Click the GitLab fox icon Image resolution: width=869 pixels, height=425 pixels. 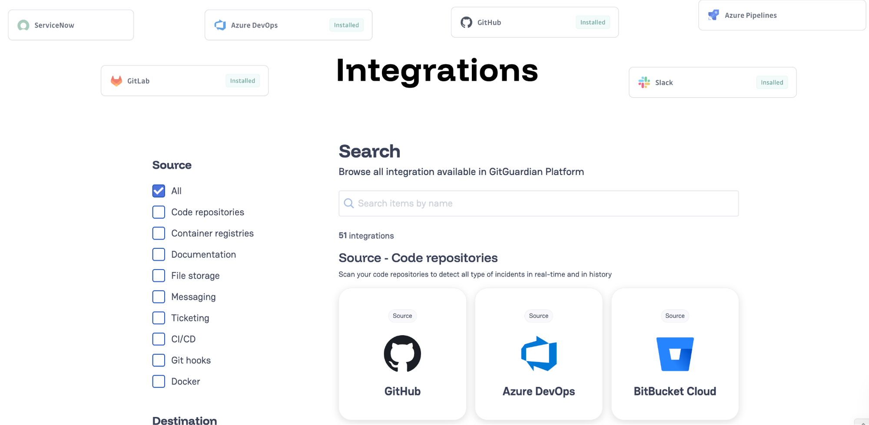coord(116,81)
